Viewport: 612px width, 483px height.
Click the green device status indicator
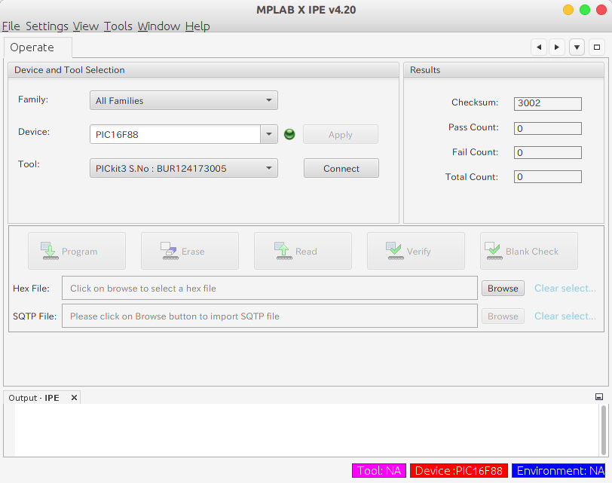tap(289, 134)
